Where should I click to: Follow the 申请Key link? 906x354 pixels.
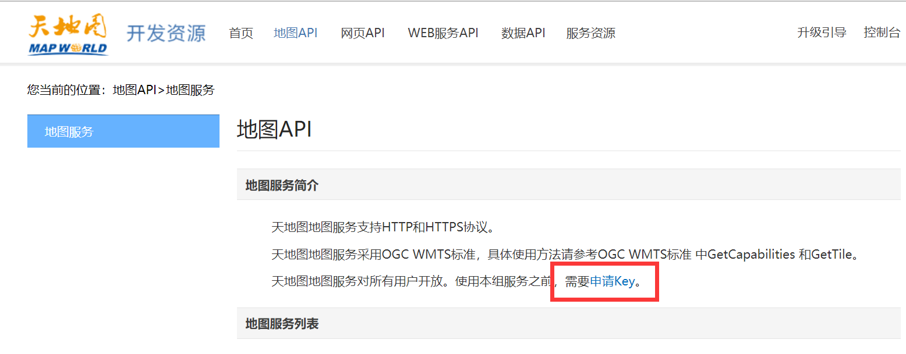612,282
